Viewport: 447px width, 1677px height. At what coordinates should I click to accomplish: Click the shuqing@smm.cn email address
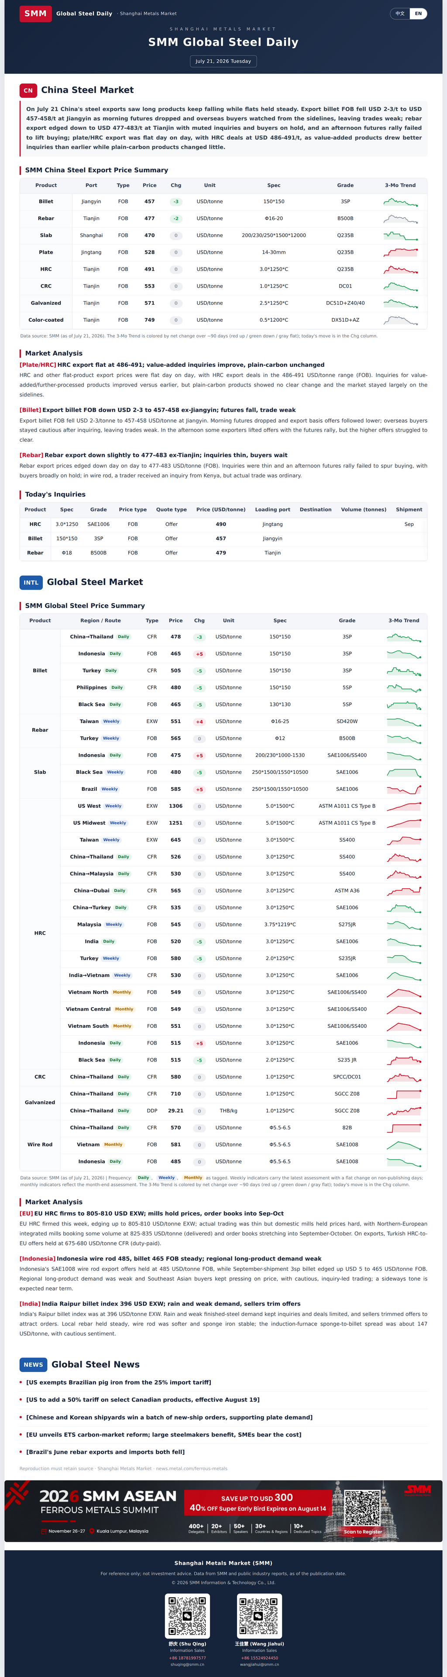(x=188, y=1665)
